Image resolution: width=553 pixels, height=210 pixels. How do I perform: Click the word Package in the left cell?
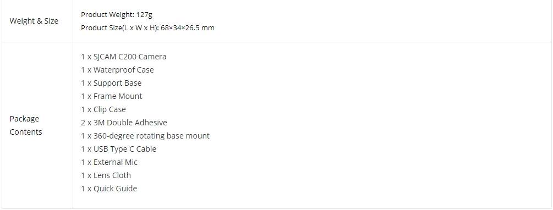click(24, 119)
